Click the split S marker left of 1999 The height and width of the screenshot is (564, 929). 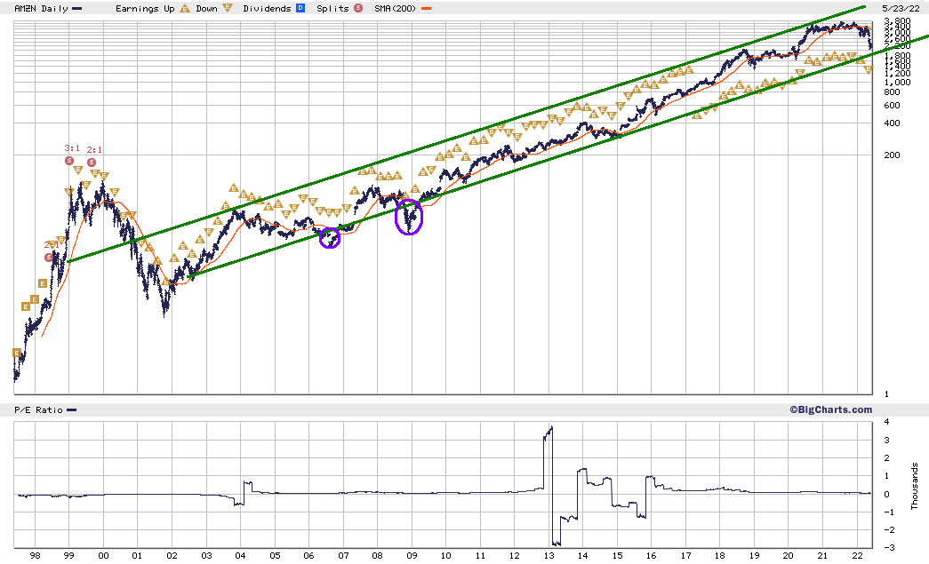click(x=49, y=258)
